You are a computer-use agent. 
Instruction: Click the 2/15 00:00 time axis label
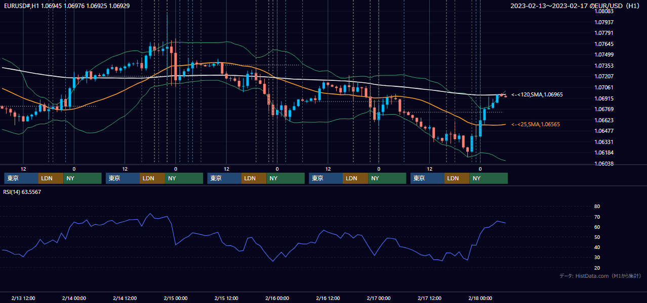coord(176,298)
